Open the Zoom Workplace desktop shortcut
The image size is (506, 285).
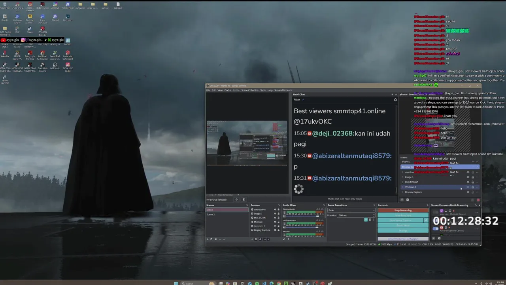click(42, 18)
